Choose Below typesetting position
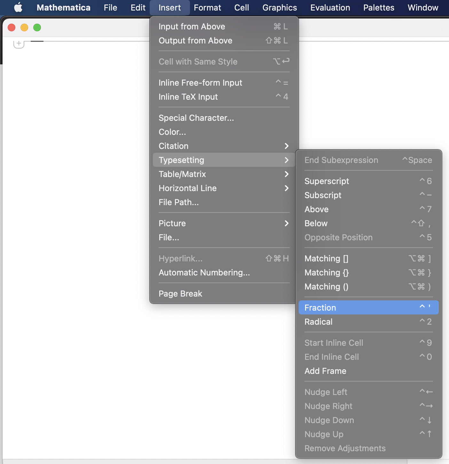 coord(369,223)
